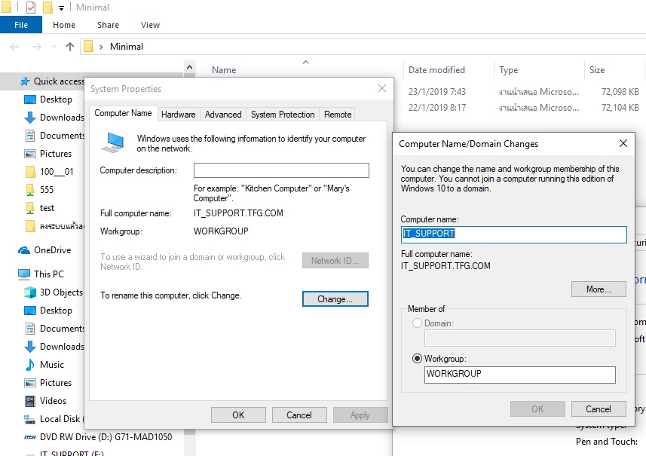Go up one folder level arrow
The width and height of the screenshot is (646, 456).
click(x=70, y=47)
